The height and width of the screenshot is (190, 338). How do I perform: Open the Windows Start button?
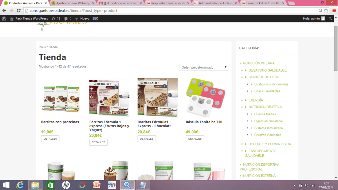point(6,185)
